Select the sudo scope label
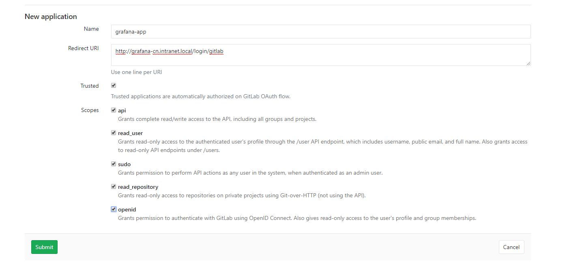 click(124, 164)
